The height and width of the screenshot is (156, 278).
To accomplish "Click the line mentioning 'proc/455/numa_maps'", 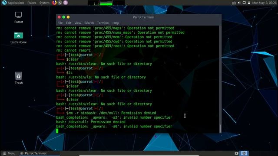I will pos(120,32).
